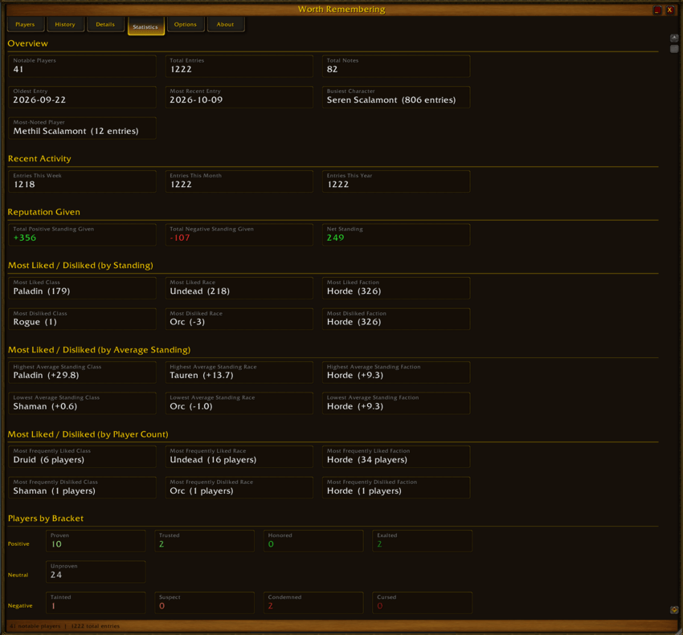
Task: Click the Notable Players value 41
Action: [18, 70]
